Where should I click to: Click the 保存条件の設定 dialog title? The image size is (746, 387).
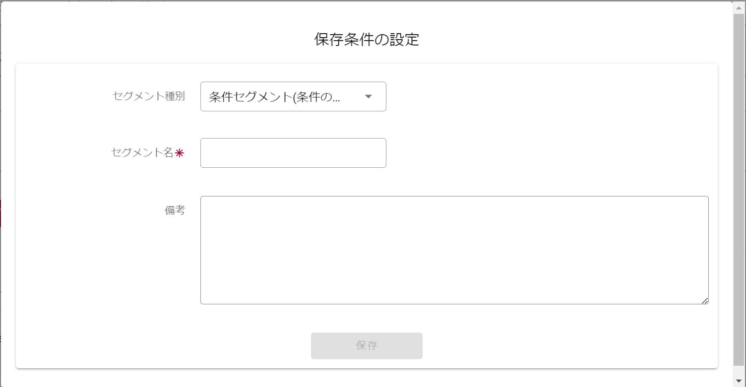pos(367,40)
